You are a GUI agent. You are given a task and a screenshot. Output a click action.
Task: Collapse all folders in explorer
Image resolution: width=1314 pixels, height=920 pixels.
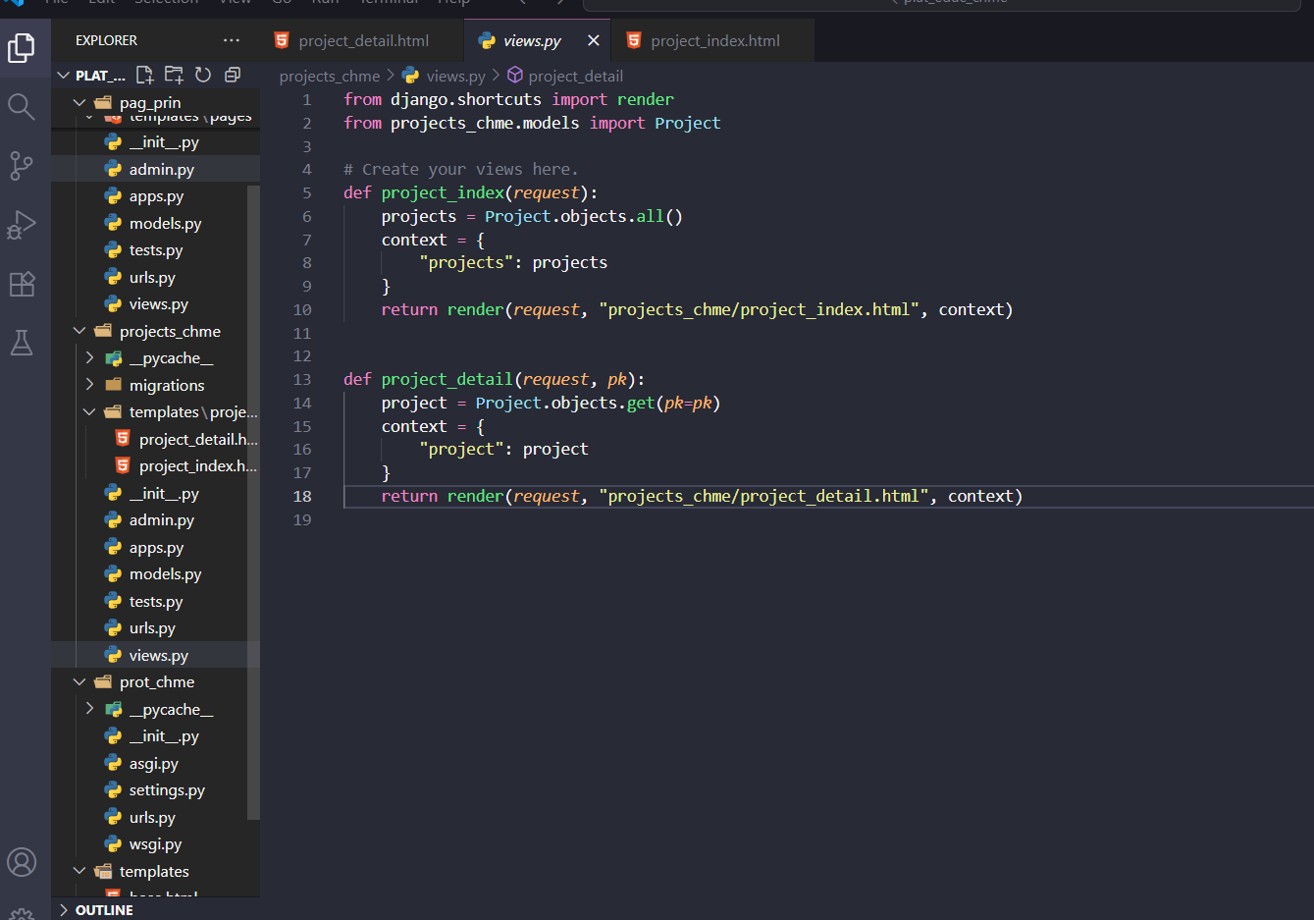click(233, 76)
